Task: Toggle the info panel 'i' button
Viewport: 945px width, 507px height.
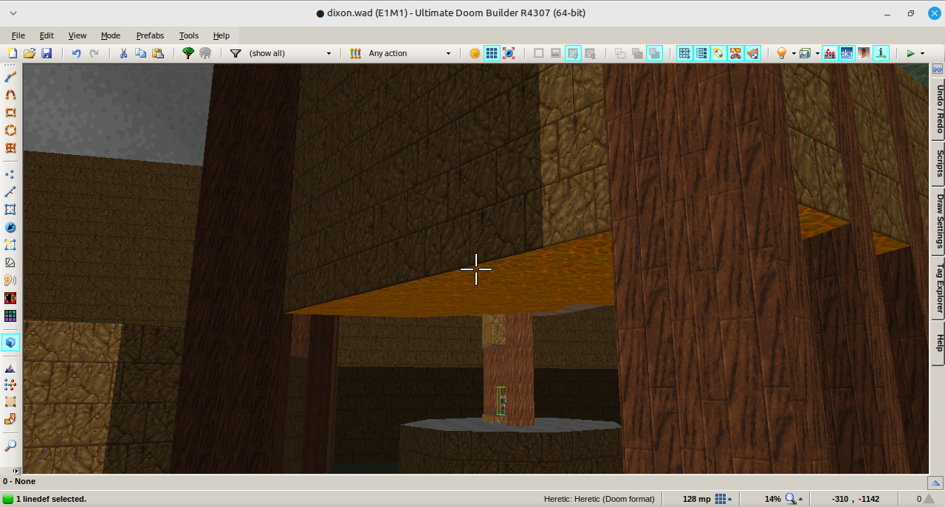Action: click(x=881, y=53)
